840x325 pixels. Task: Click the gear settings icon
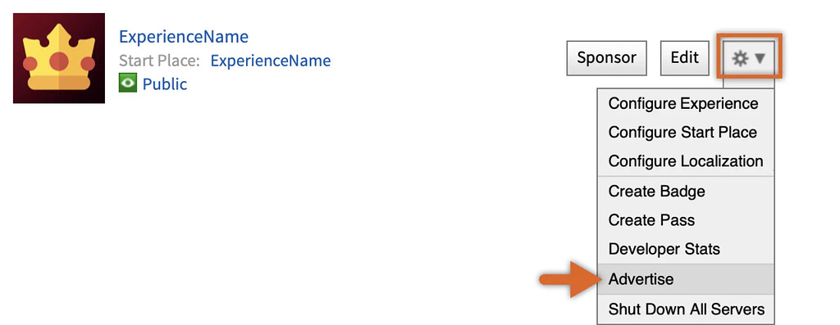click(x=740, y=58)
